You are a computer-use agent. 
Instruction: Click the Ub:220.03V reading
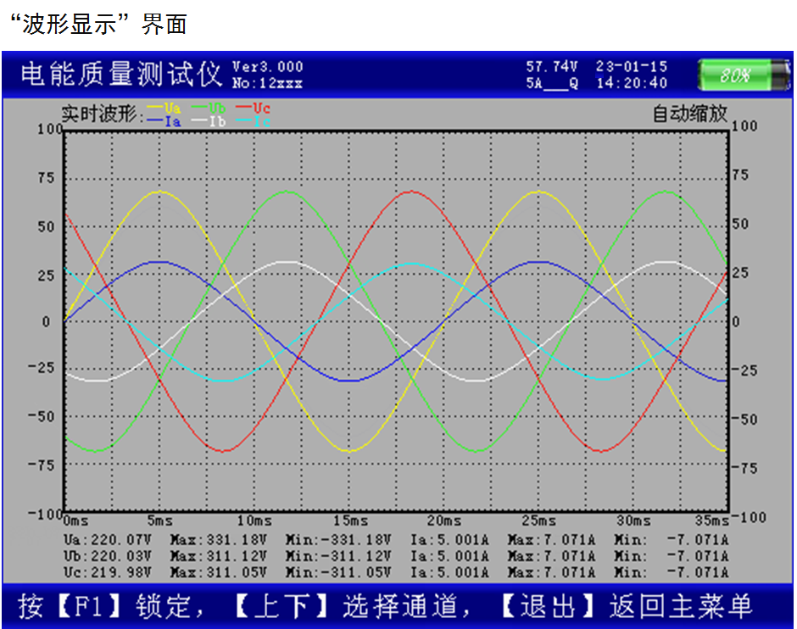tap(107, 556)
